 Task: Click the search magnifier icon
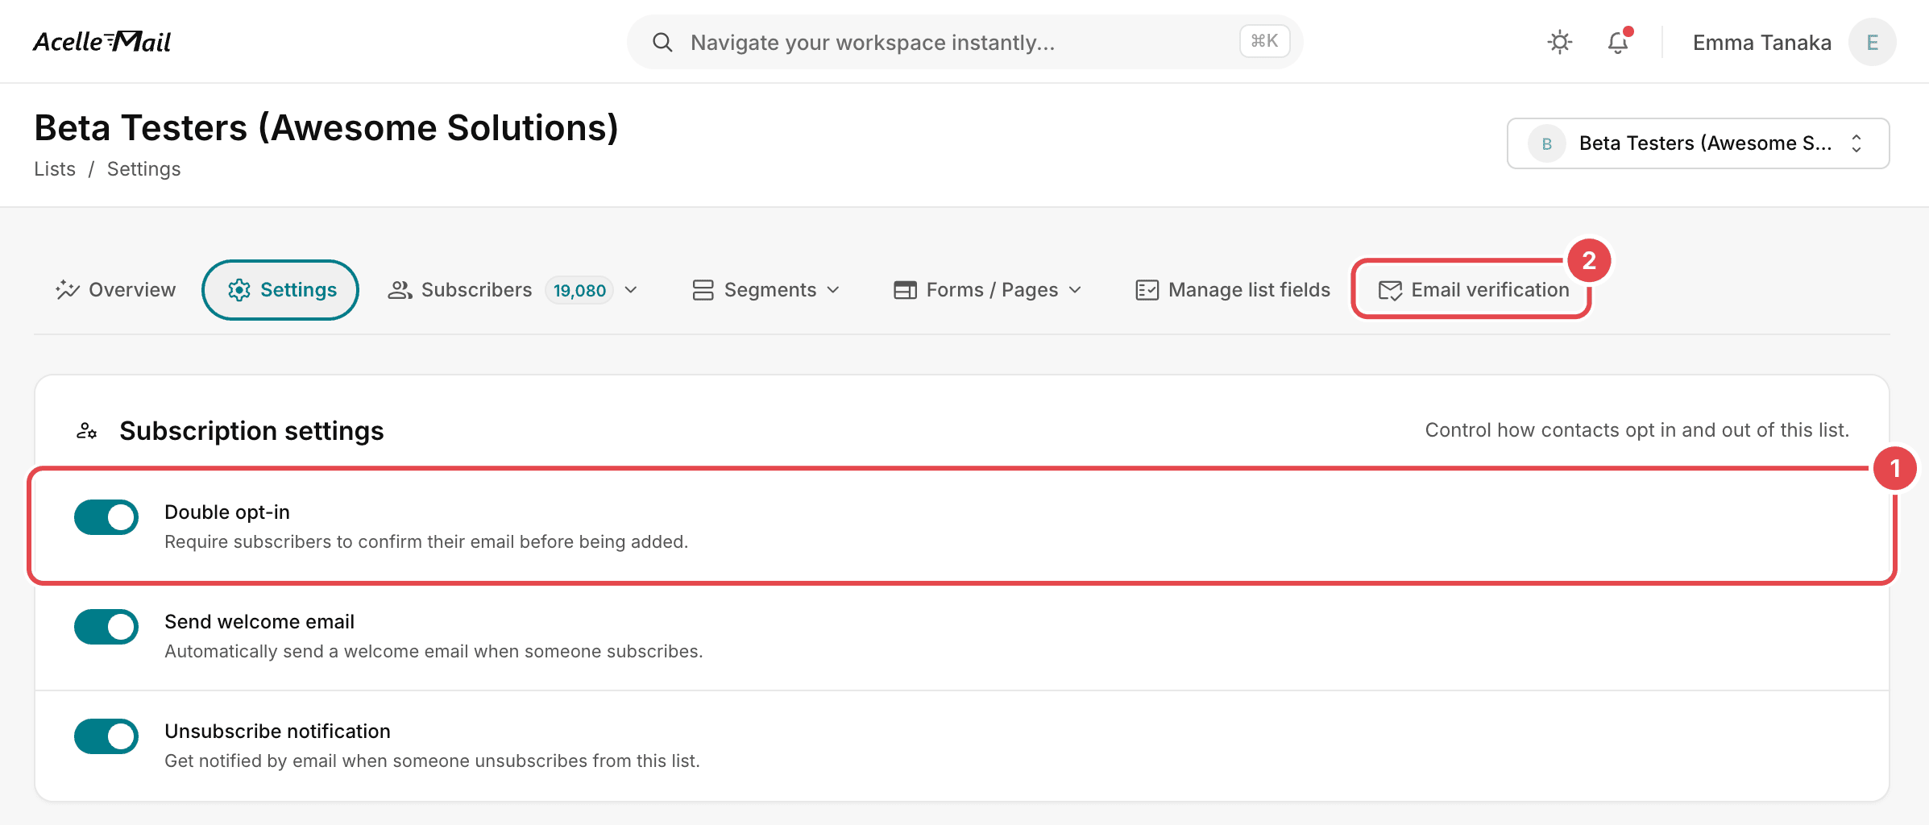[x=662, y=42]
